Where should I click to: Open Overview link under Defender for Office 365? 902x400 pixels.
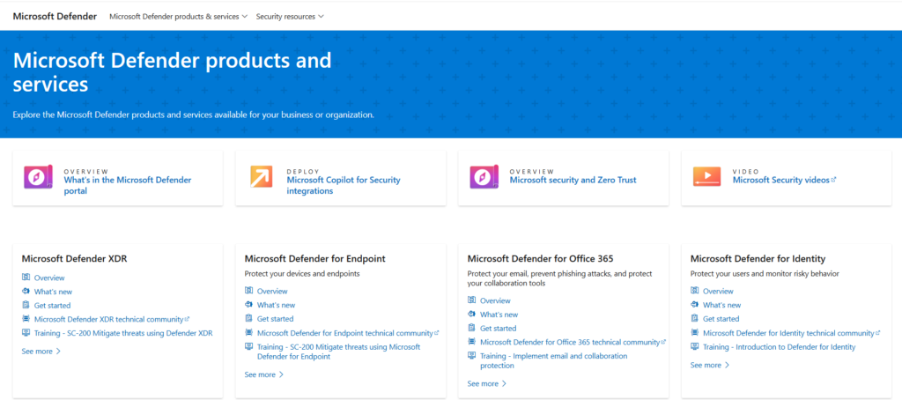pos(495,300)
